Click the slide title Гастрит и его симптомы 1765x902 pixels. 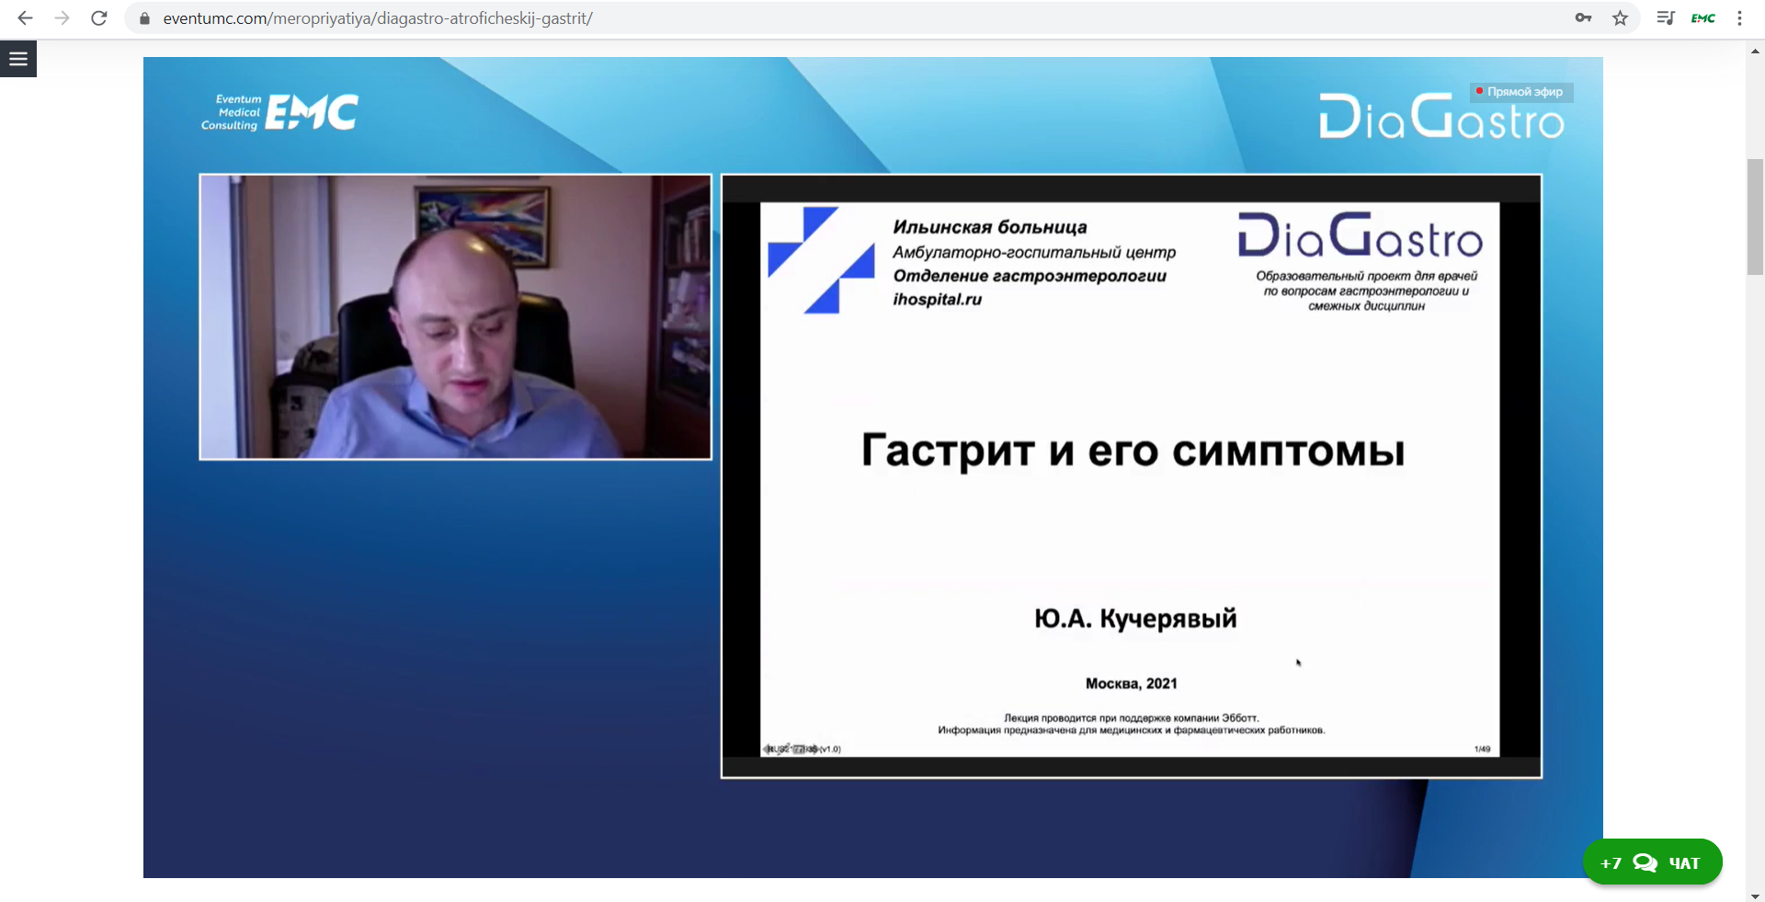click(x=1133, y=451)
